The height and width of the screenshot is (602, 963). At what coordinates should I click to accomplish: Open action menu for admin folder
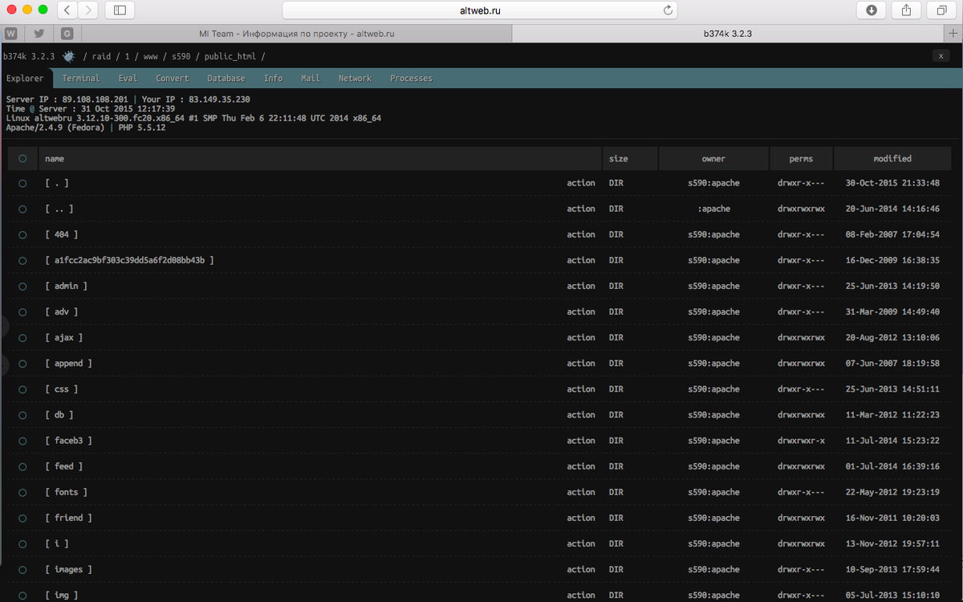581,286
